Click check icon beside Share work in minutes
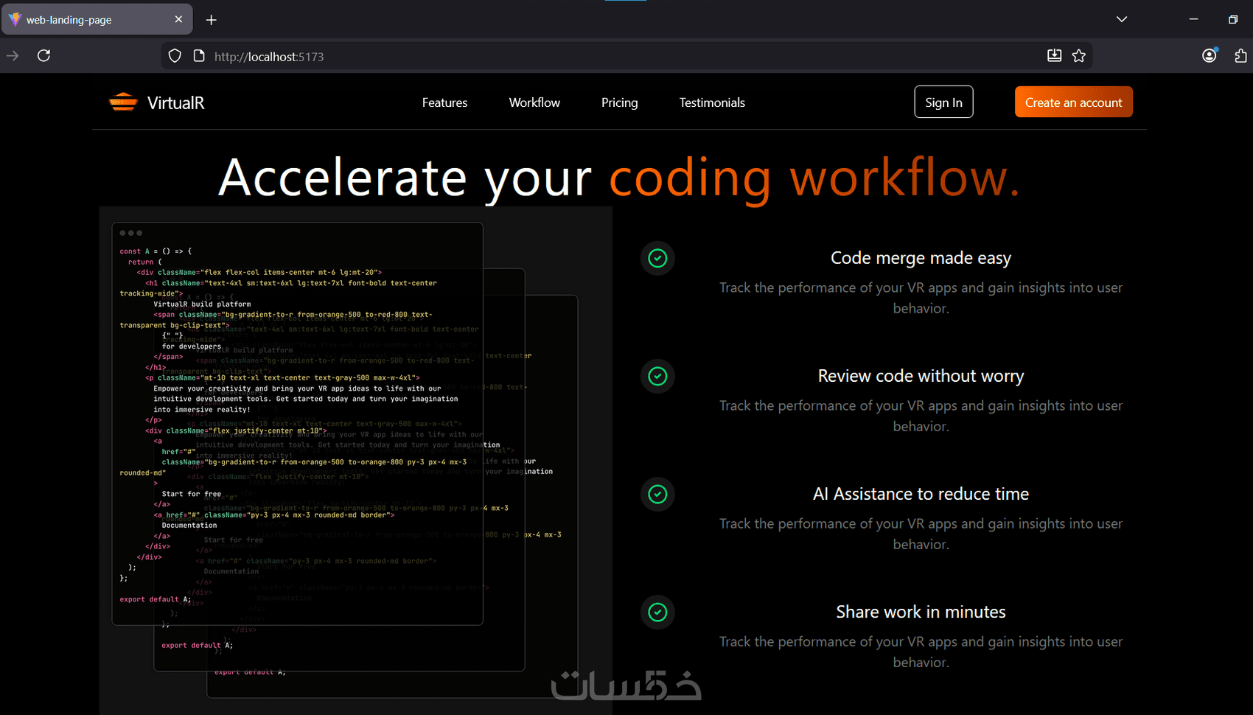This screenshot has height=715, width=1253. coord(657,612)
